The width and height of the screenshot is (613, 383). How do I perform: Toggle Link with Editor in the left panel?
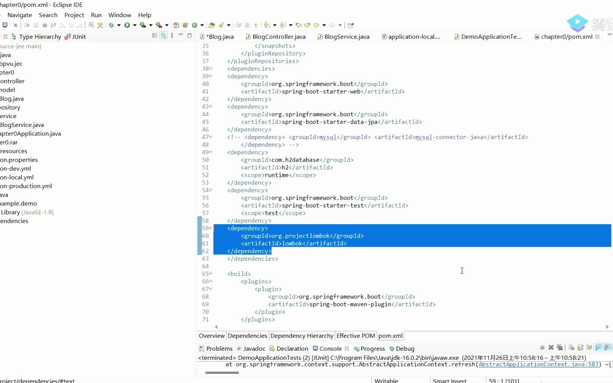click(x=163, y=35)
